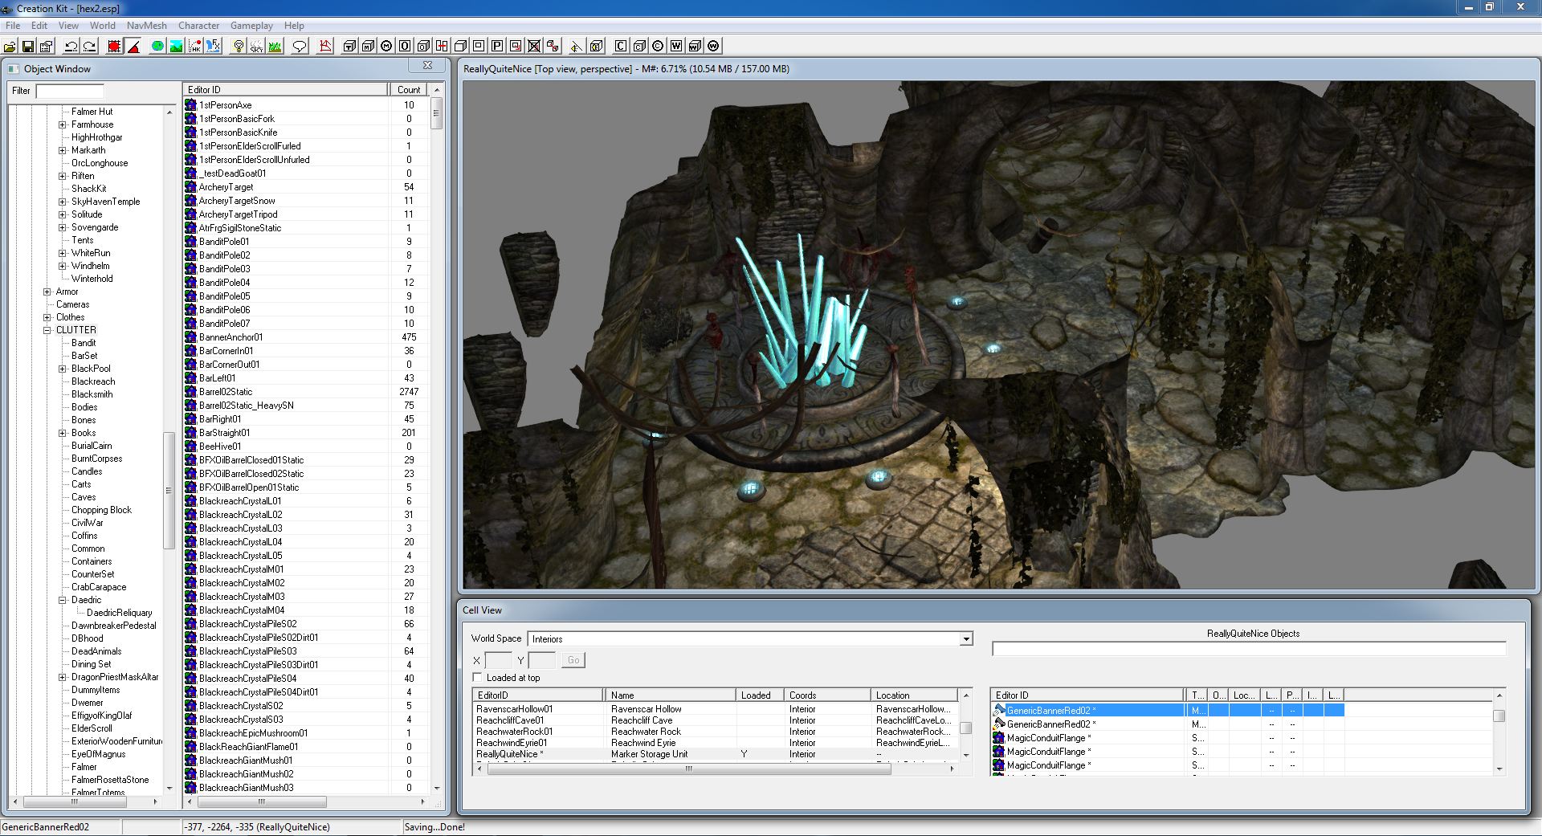Click the Count column header
Viewport: 1542px width, 836px height.
pos(408,90)
